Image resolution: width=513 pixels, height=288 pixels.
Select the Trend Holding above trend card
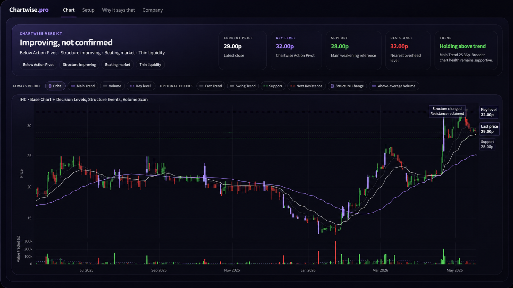[x=466, y=50]
